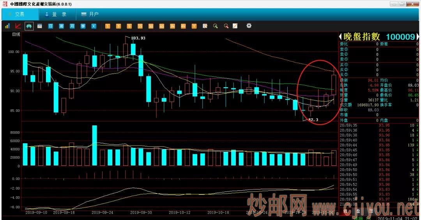The width and height of the screenshot is (421, 220).
Task: Select the monthly (月) period icon
Action: 72,26
